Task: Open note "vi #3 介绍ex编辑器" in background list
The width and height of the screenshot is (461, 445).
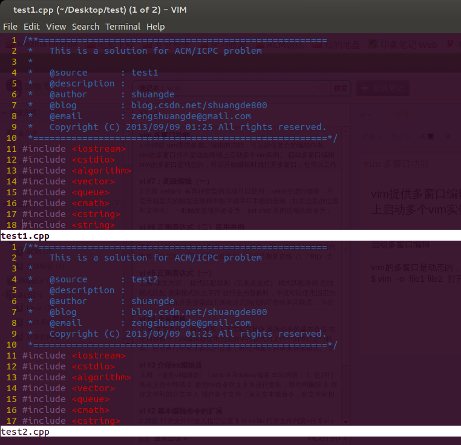Action: click(x=171, y=365)
